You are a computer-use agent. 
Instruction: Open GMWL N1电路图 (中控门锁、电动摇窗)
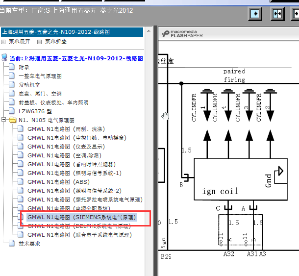pyautogui.click(x=77, y=138)
